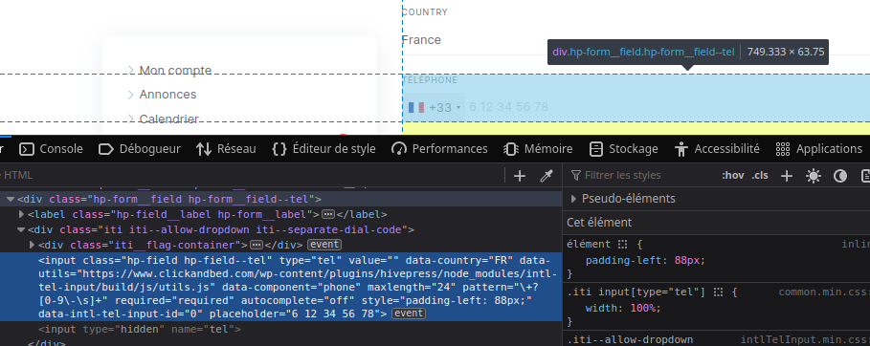This screenshot has width=870, height=346.
Task: Click event badge on iti__flag-container div
Action: [324, 245]
